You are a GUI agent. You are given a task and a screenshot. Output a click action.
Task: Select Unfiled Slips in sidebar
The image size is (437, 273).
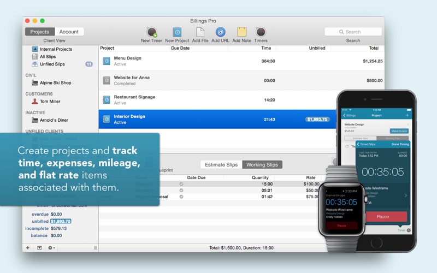click(52, 64)
